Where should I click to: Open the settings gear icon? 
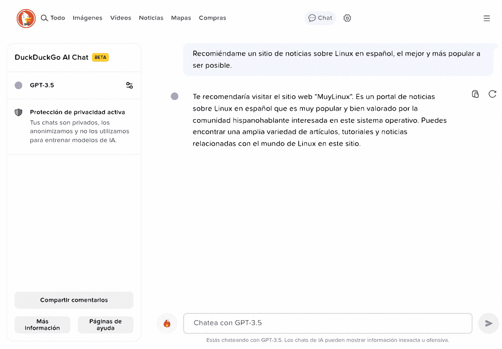click(x=347, y=18)
